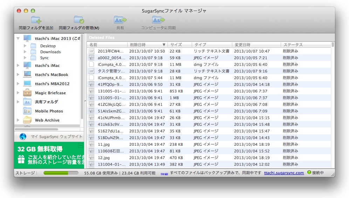Click the document icon of タスク管理ツ… row
The height and width of the screenshot is (198, 349).
91,71
